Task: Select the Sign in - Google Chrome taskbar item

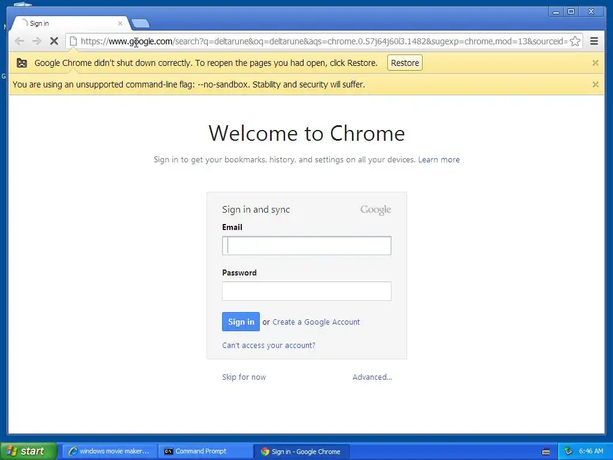Action: 301,452
